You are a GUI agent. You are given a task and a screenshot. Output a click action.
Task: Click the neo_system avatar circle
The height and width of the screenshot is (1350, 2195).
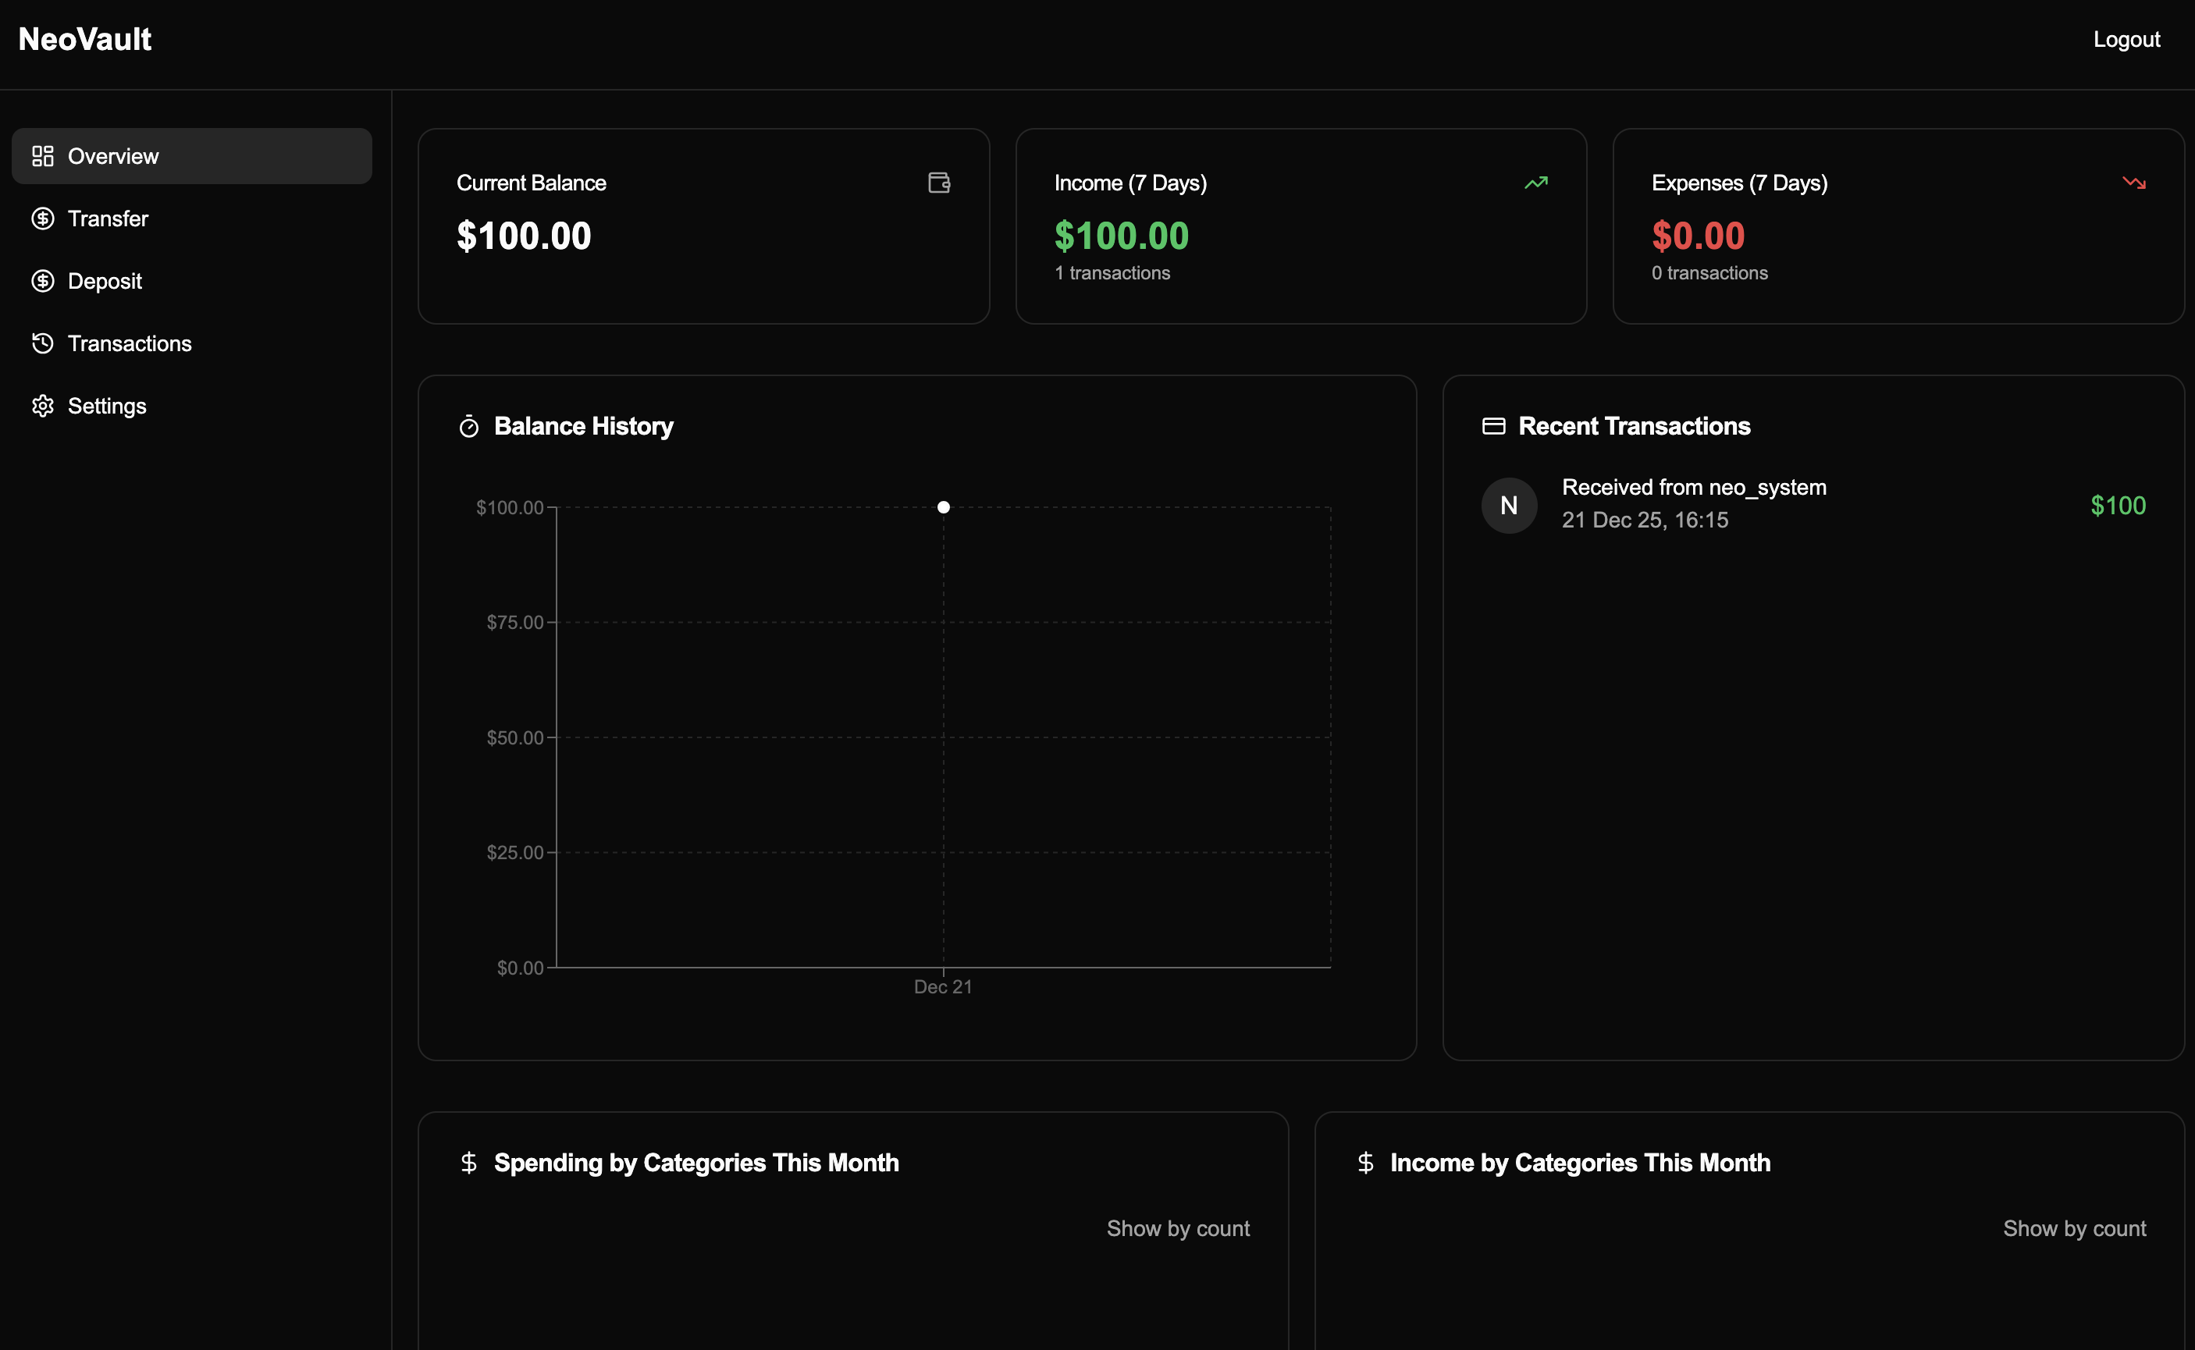point(1509,504)
